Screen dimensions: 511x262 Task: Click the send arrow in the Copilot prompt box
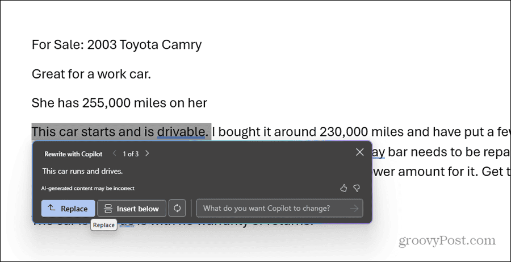[x=354, y=208]
